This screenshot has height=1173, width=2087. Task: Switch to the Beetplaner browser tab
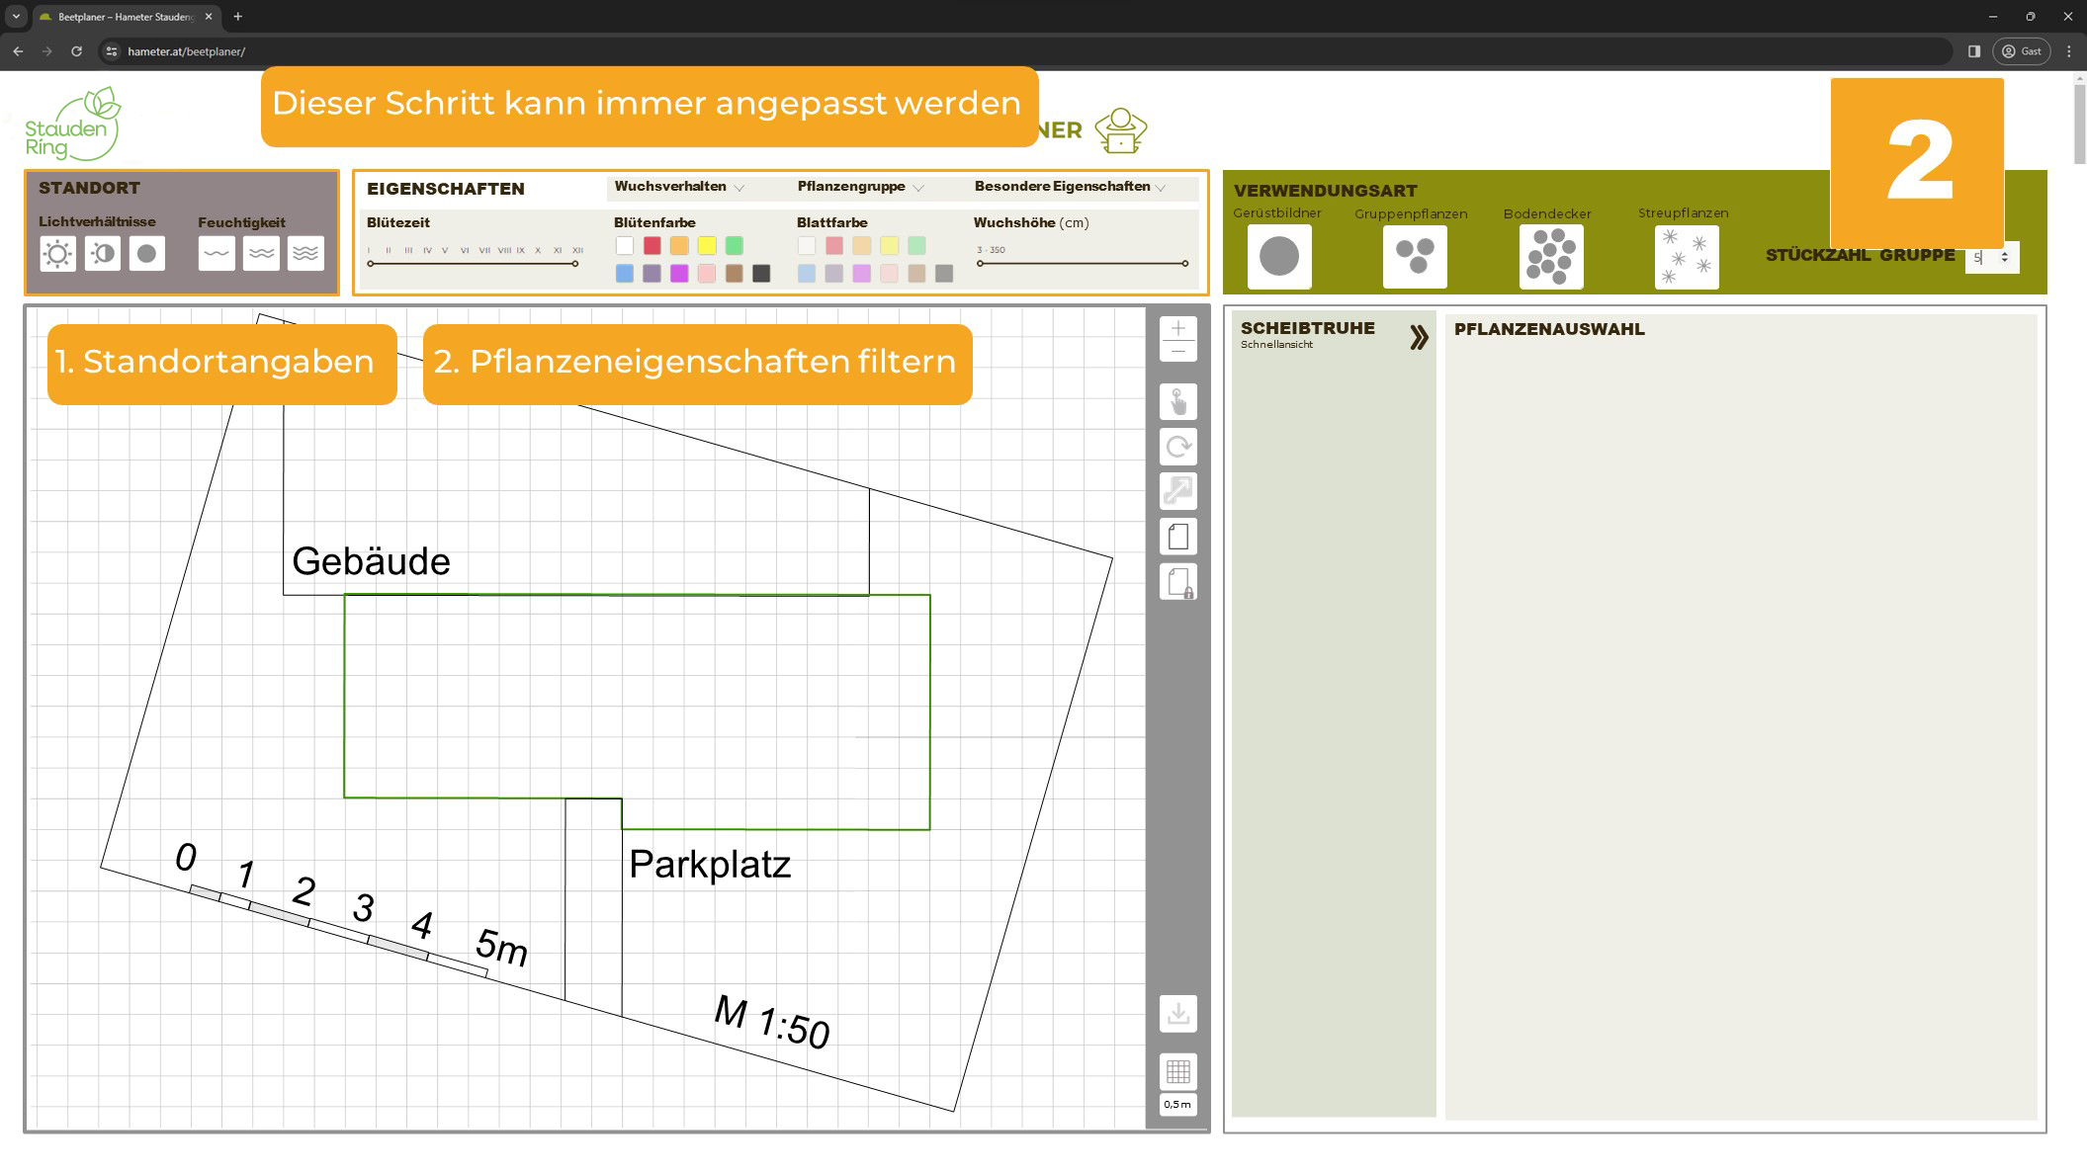click(124, 17)
